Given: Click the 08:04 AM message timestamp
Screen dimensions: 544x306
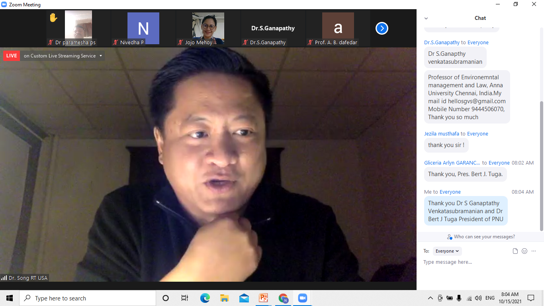Looking at the screenshot, I should coord(522,192).
